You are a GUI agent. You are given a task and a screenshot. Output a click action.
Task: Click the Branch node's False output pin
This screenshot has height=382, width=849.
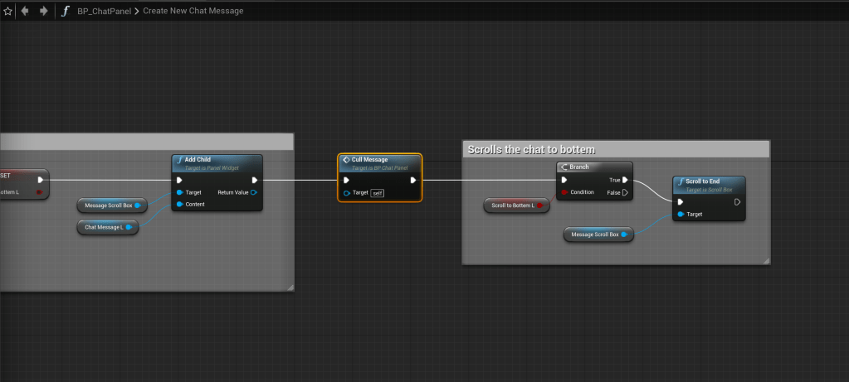(x=624, y=192)
